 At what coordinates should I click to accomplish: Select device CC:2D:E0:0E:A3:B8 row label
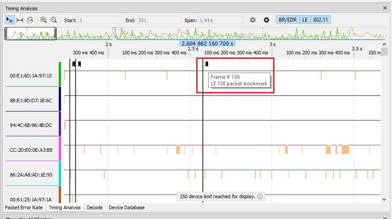click(31, 150)
